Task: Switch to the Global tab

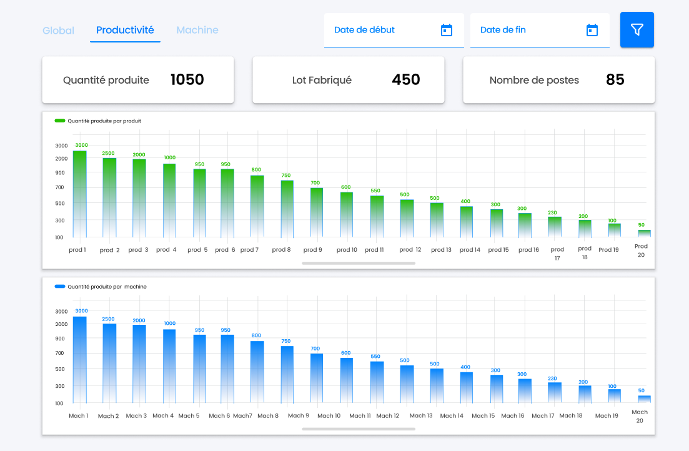Action: [58, 29]
